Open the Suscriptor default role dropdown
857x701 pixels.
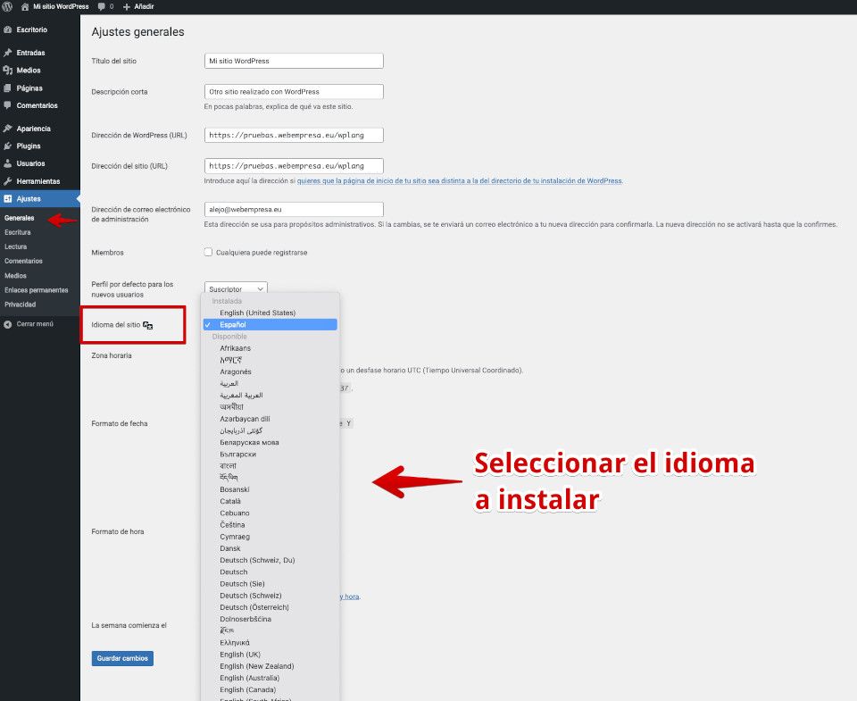point(234,288)
